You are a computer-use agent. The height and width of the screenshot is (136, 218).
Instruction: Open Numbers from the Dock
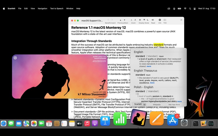(120, 119)
